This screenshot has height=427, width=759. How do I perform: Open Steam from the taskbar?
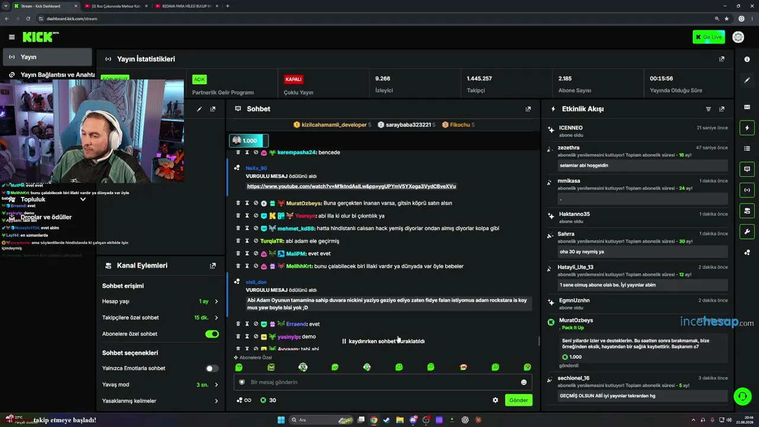coord(387,420)
